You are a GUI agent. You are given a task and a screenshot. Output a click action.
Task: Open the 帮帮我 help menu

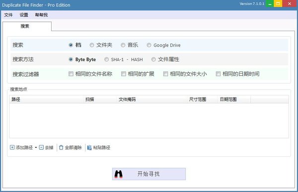(41, 15)
